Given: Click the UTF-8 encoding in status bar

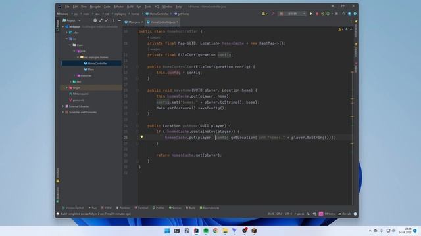Looking at the screenshot, I should click(288, 214).
